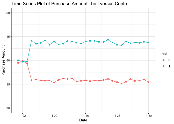
Task: Click the "1 16" date tick label
Action: 85,116
